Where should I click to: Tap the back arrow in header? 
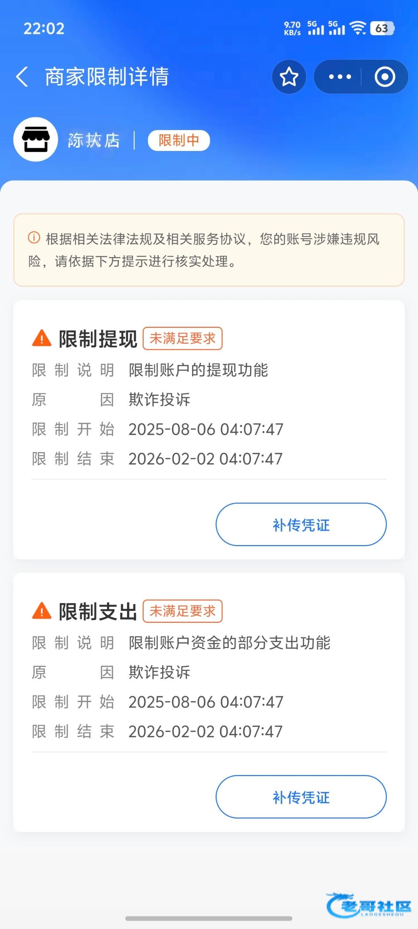click(x=22, y=77)
